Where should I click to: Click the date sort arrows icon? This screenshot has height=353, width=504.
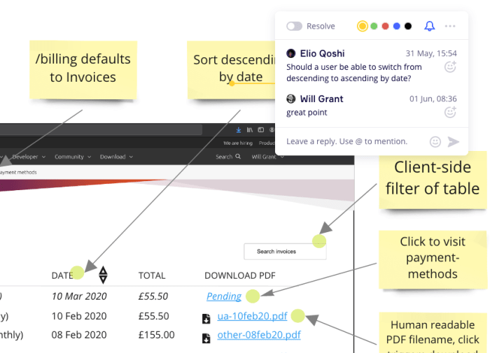pos(103,275)
